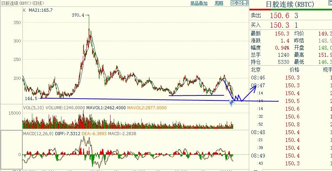332x171 pixels.
Task: Click the left arrow navigation icon
Action: [233, 3]
